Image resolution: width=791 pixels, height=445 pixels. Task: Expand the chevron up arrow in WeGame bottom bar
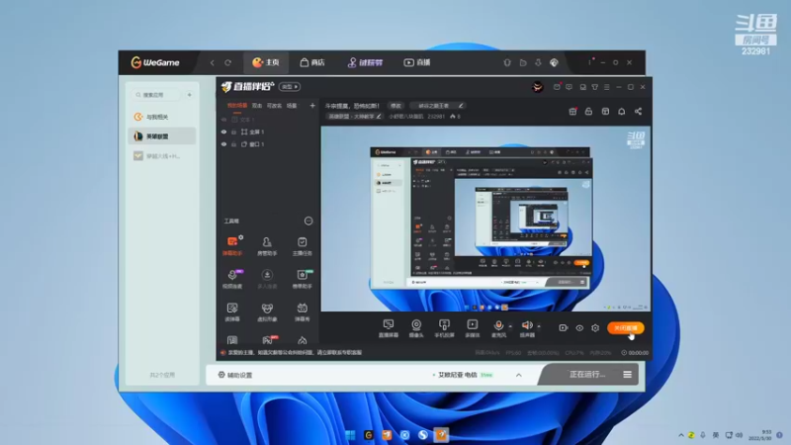point(518,375)
